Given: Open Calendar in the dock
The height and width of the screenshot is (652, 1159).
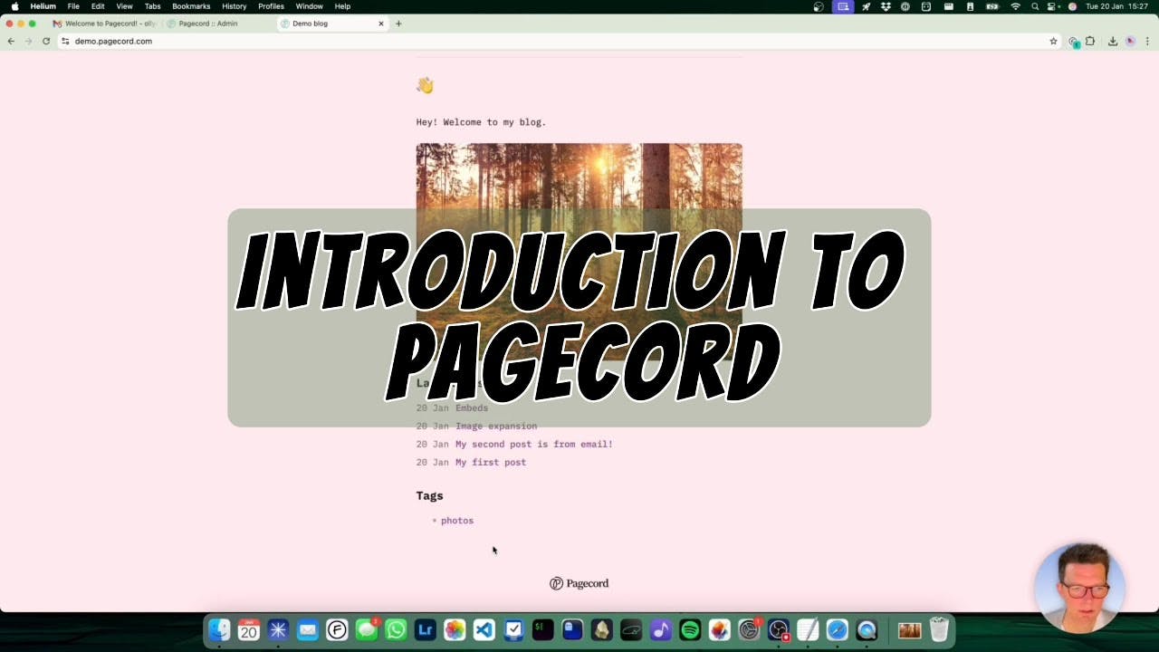Looking at the screenshot, I should click(x=249, y=629).
